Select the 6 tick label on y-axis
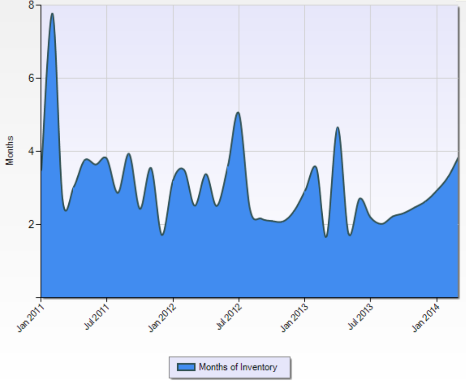 pyautogui.click(x=32, y=78)
